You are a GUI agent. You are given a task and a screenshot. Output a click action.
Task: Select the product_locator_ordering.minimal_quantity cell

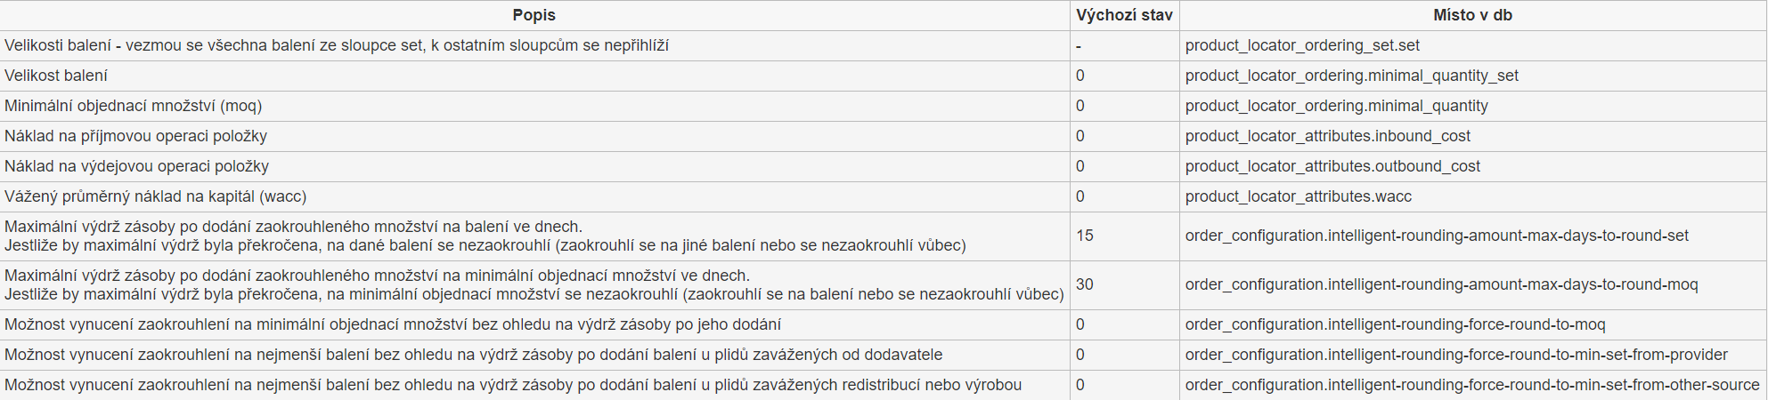1336,106
